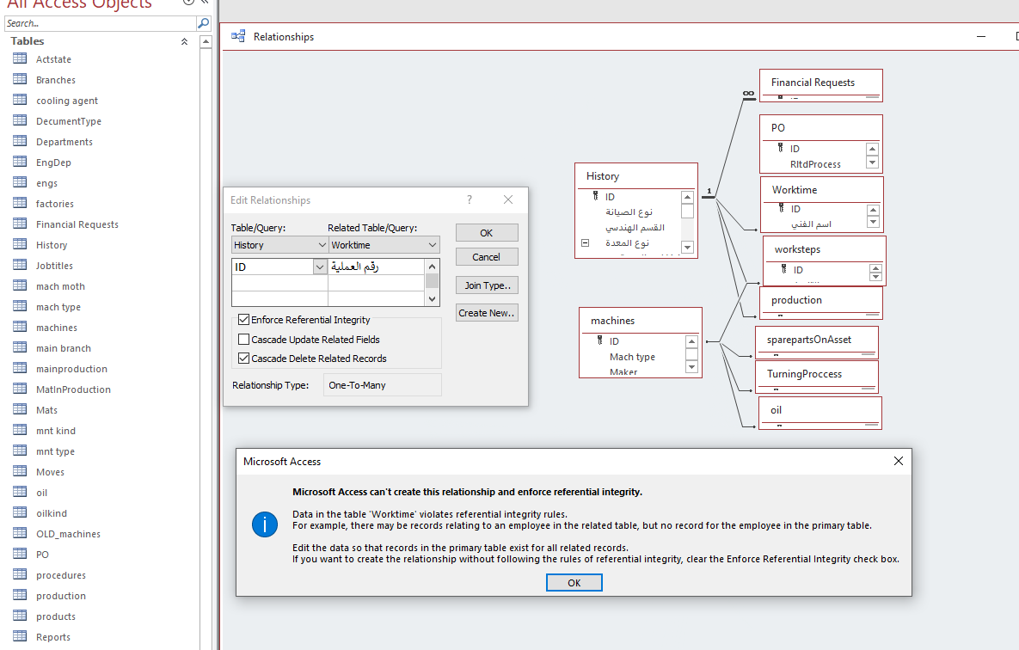This screenshot has height=650, width=1019.
Task: Select the products table in navigation pane
Action: point(56,616)
